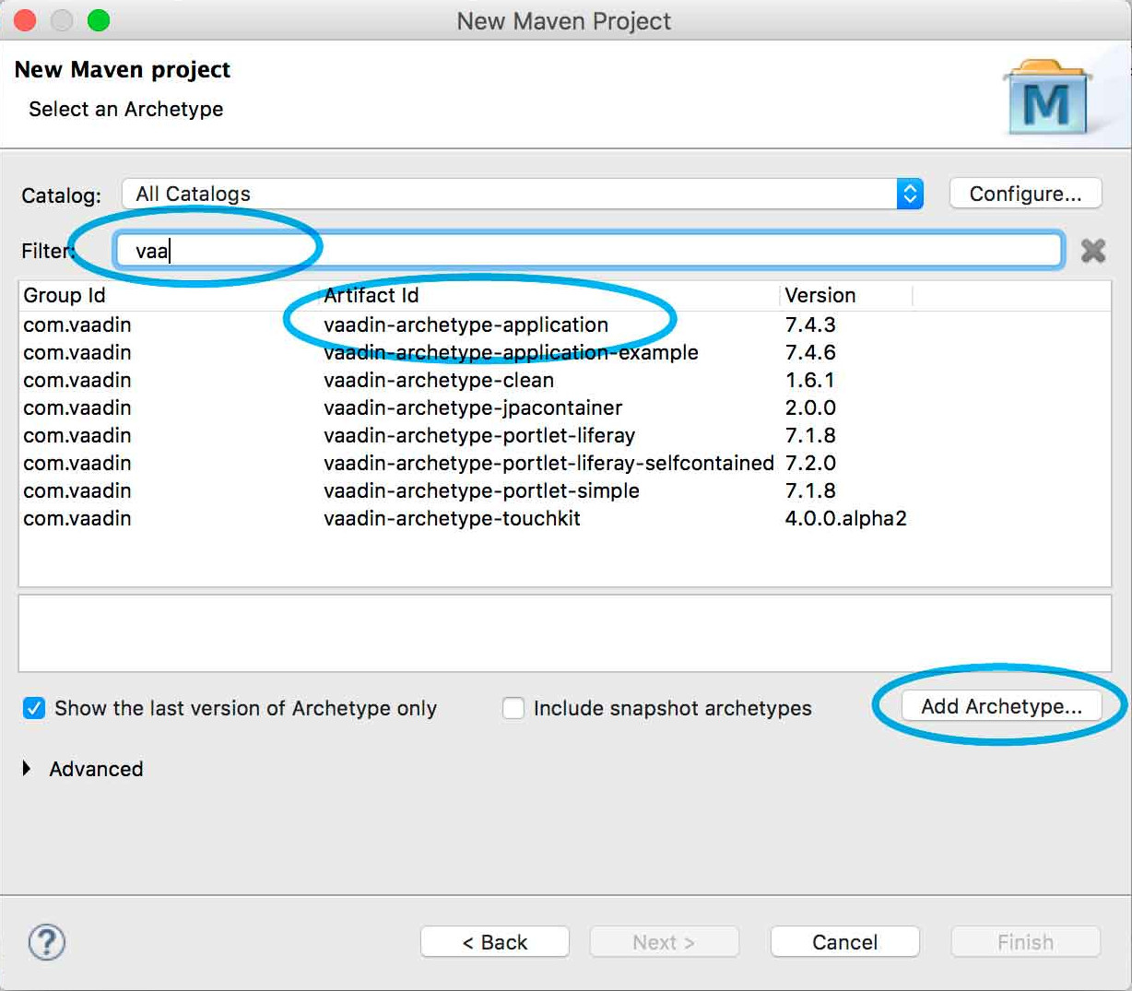1132x991 pixels.
Task: Click version 4.0.0.alpha2 cell
Action: pos(845,518)
